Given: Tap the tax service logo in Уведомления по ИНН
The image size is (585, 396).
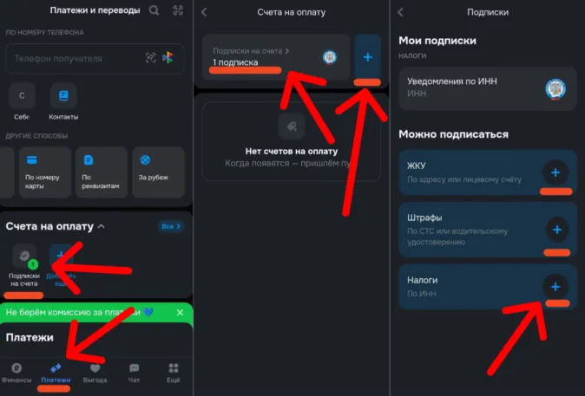Looking at the screenshot, I should 555,89.
